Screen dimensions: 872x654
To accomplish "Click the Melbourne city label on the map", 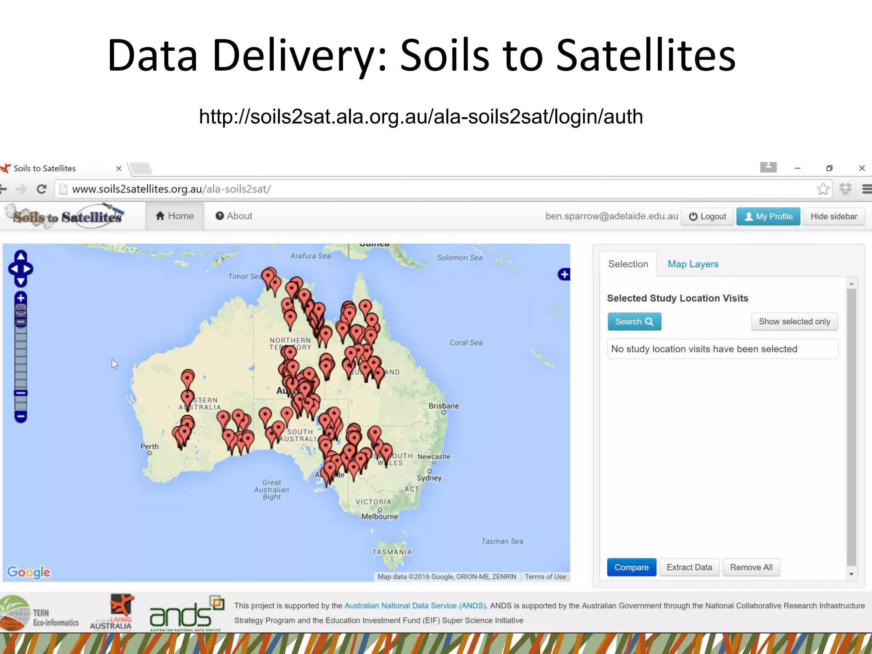I will click(380, 516).
